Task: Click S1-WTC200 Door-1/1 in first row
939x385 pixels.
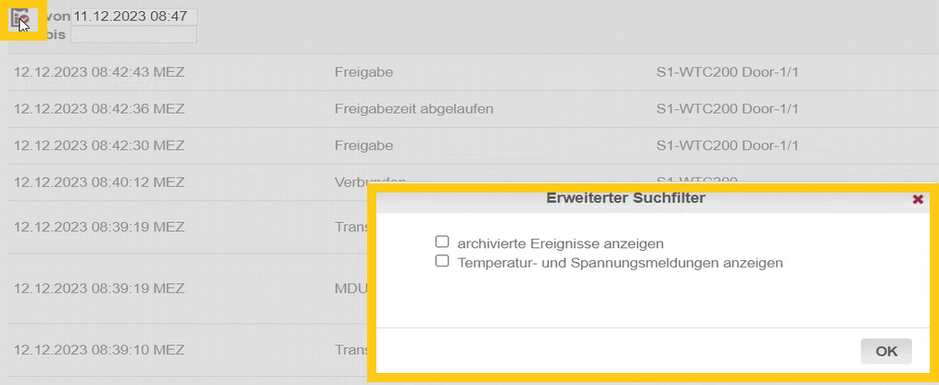Action: [727, 70]
